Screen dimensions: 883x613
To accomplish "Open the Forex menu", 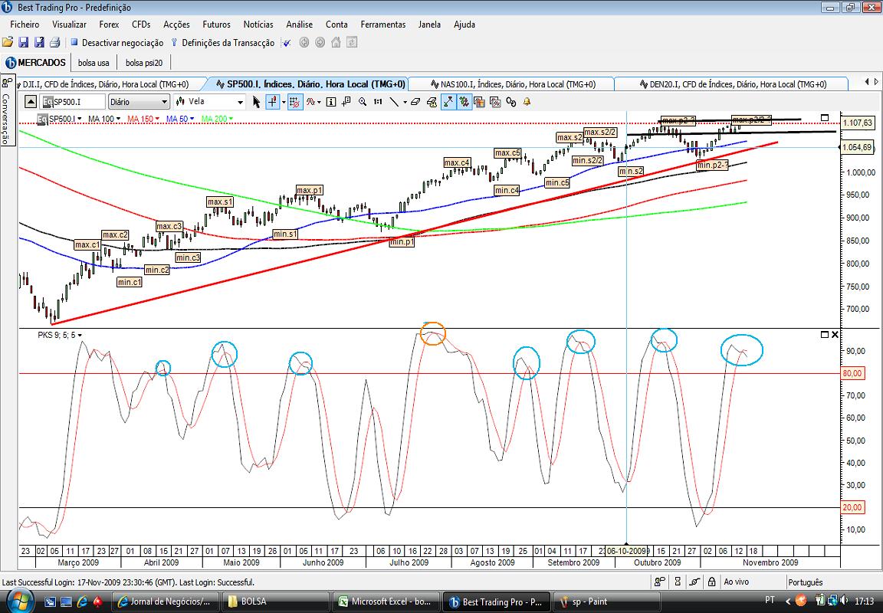I will (x=110, y=25).
